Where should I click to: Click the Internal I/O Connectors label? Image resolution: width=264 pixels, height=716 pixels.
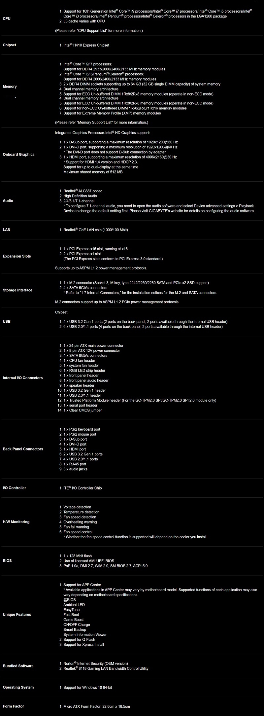[23, 378]
